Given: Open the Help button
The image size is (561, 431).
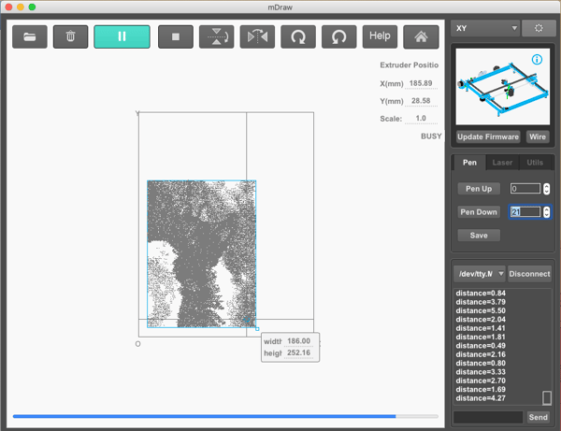Looking at the screenshot, I should [380, 36].
